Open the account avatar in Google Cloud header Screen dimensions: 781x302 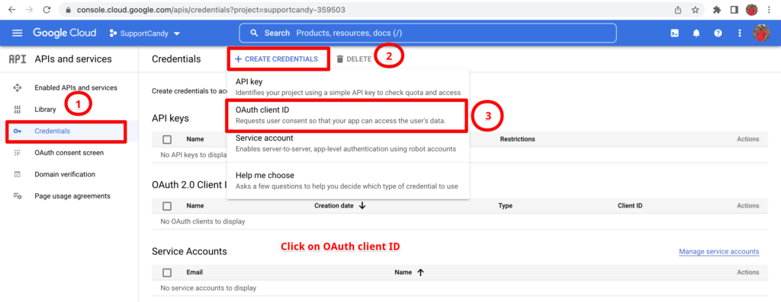coord(761,33)
